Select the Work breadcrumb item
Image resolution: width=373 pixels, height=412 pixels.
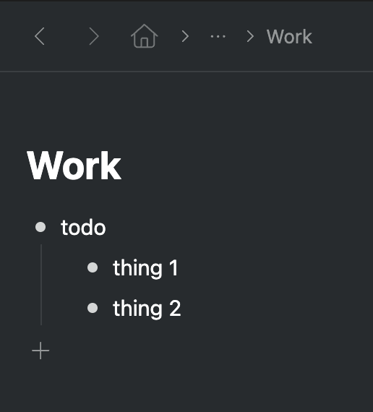click(x=289, y=37)
